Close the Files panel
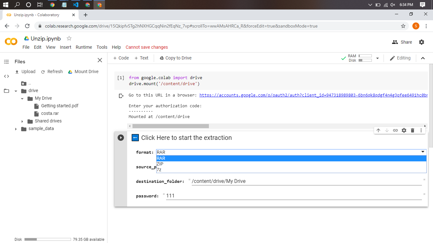Image resolution: width=433 pixels, height=243 pixels. (100, 60)
